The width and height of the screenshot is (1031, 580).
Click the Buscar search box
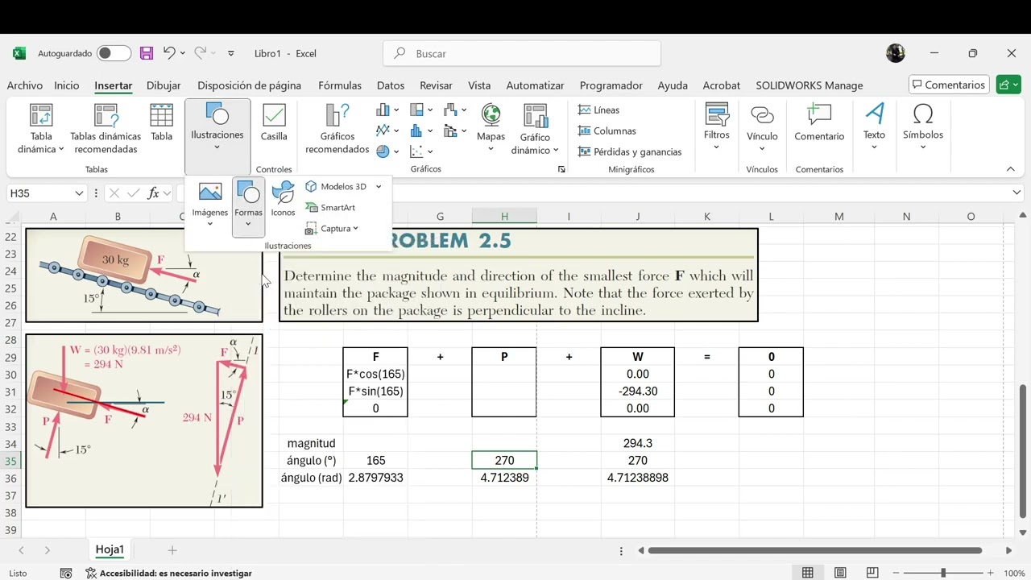point(522,53)
